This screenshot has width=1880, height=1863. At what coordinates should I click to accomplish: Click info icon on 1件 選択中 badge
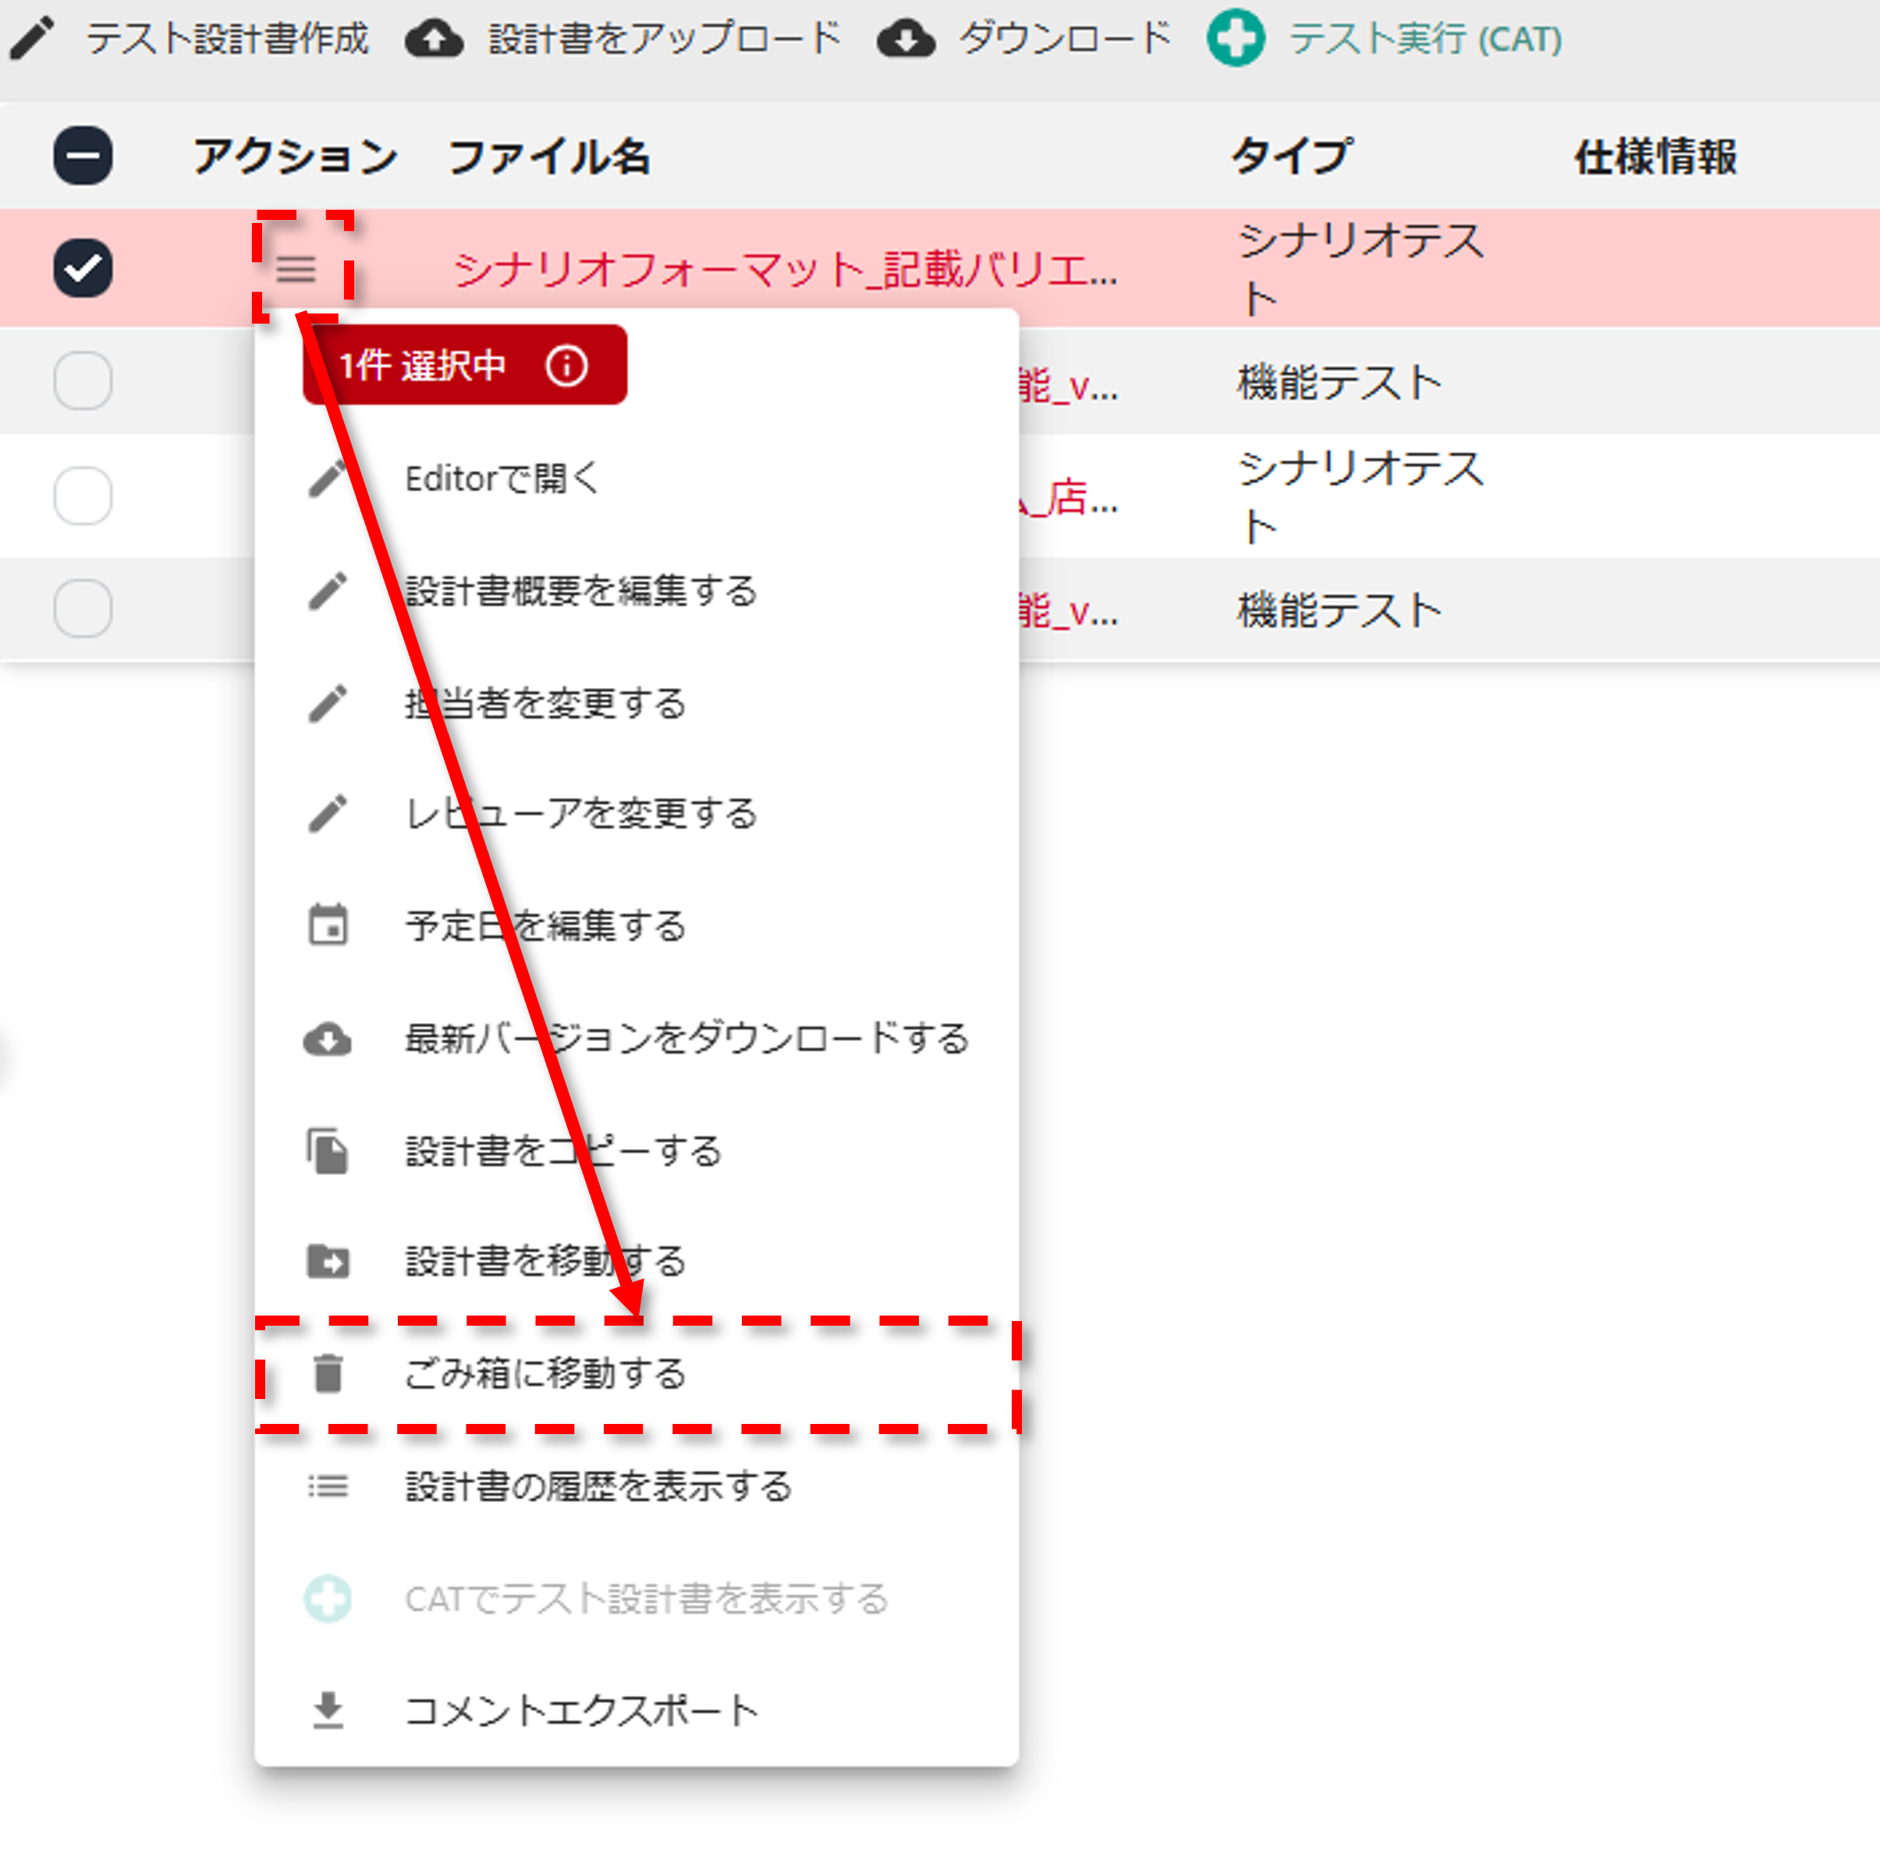click(x=566, y=366)
